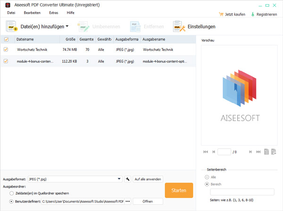The width and height of the screenshot is (283, 211).
Task: Click the Jetzt kaufen shopping cart
Action: coord(222,15)
